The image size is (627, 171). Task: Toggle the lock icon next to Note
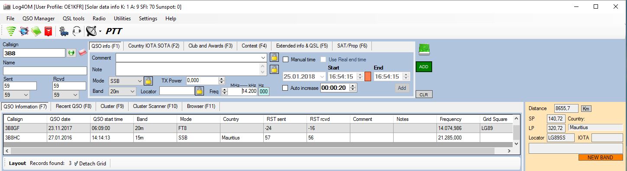click(274, 69)
